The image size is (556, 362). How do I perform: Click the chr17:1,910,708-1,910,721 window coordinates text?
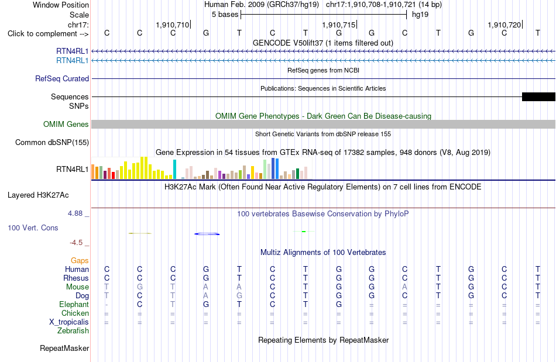click(x=370, y=5)
